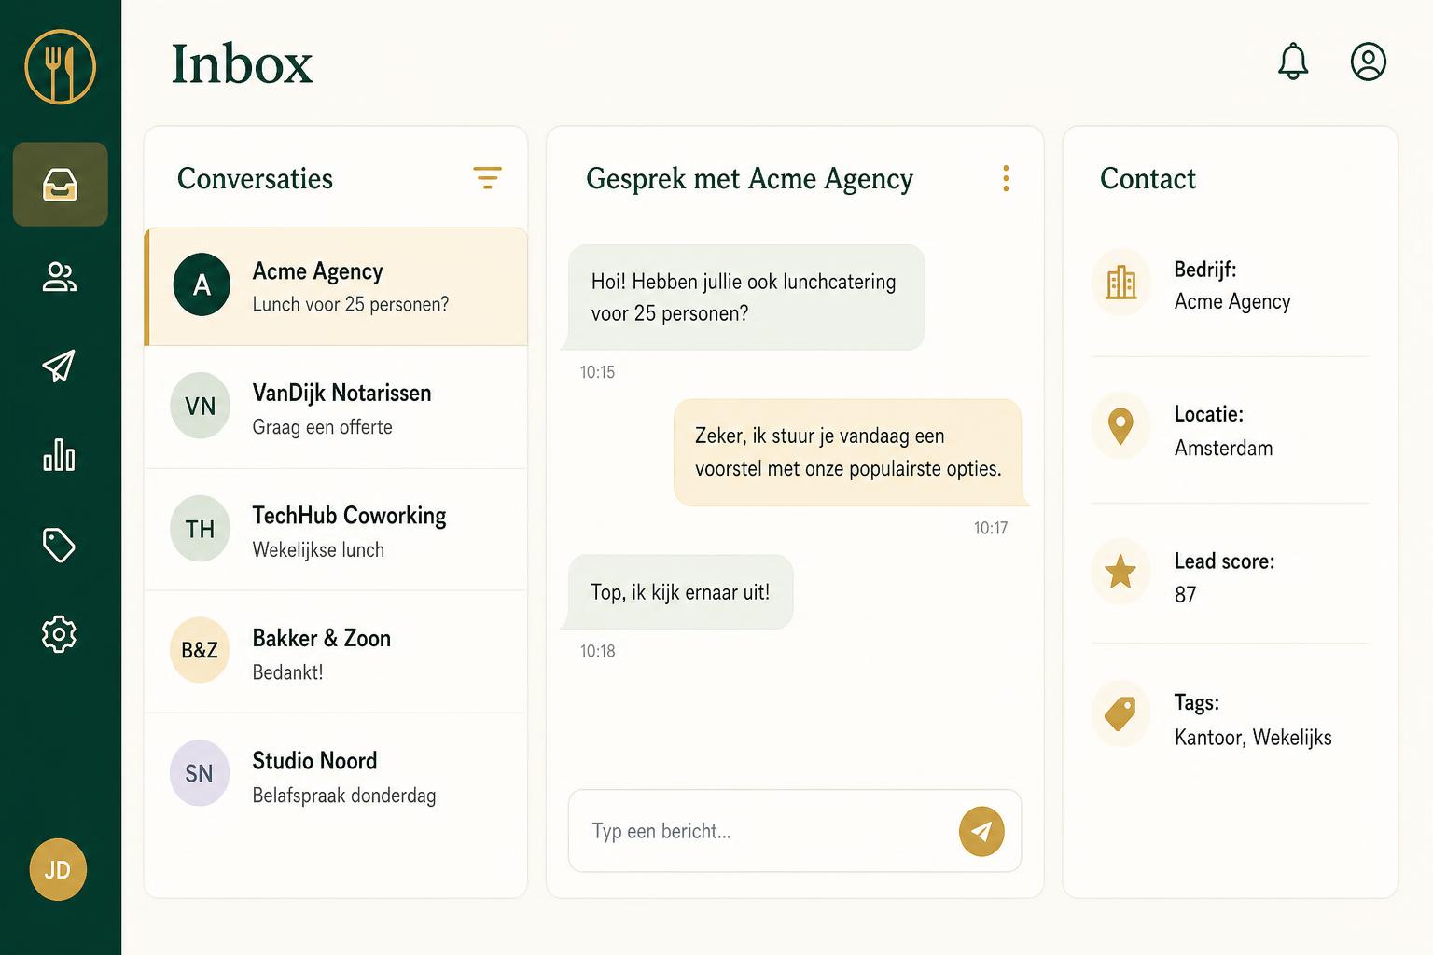The width and height of the screenshot is (1433, 955).
Task: Select the Bakker & Zoon conversation
Action: [x=336, y=652]
